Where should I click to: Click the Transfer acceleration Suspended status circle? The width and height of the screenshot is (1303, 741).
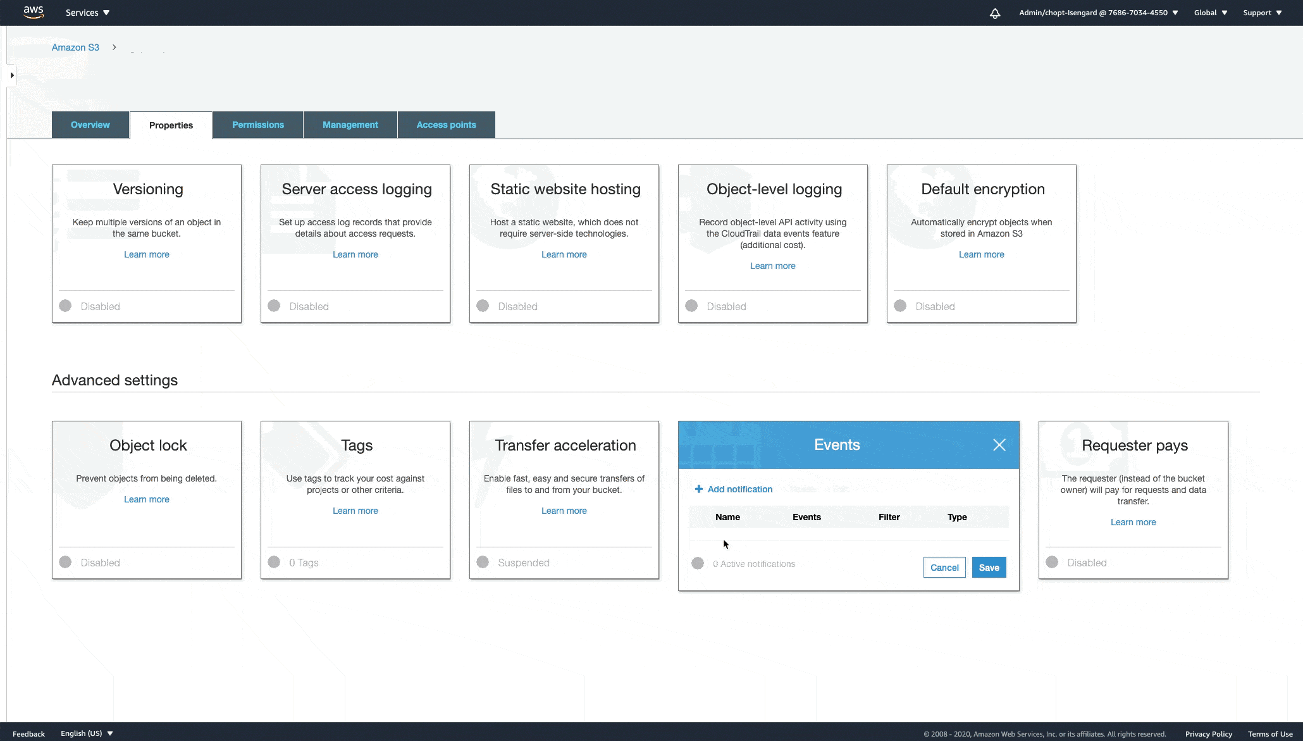(483, 563)
